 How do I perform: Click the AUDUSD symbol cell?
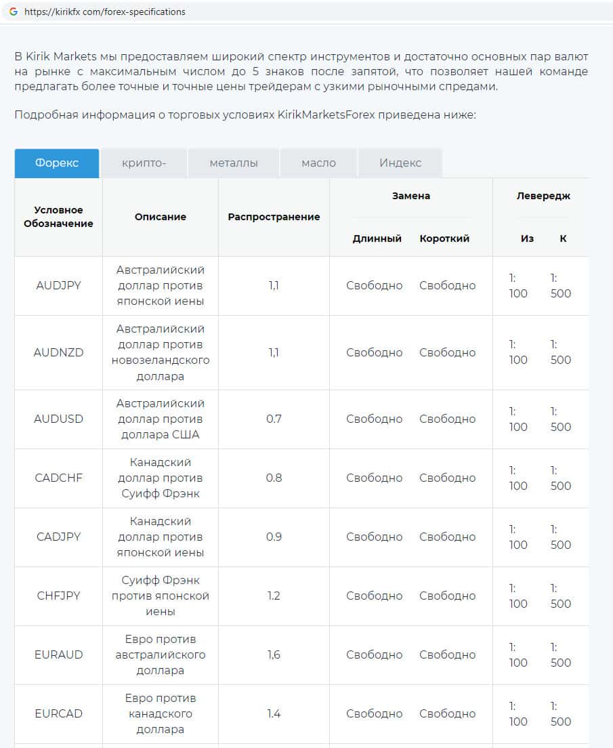tap(58, 419)
